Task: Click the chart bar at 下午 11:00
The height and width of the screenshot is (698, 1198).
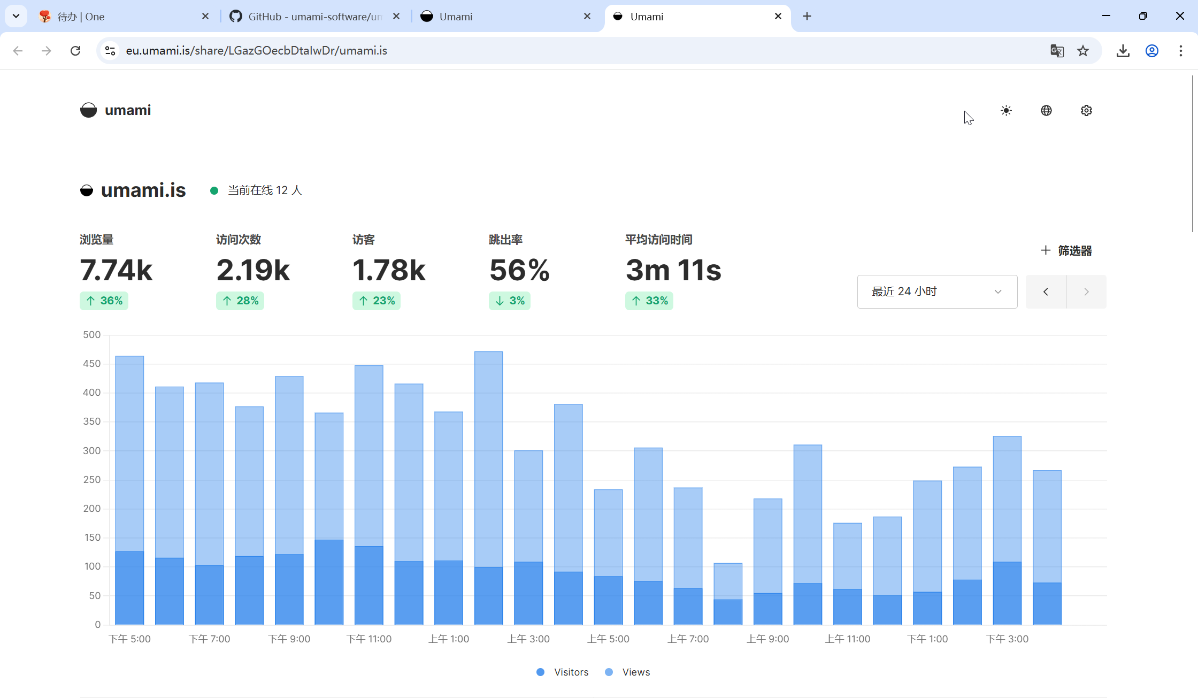Action: click(x=368, y=495)
